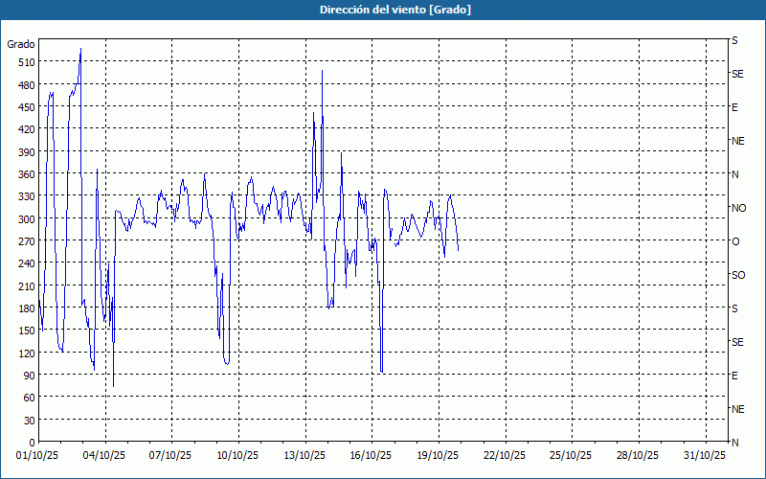The width and height of the screenshot is (766, 479).
Task: Click the 19/10/25 date label
Action: click(437, 455)
